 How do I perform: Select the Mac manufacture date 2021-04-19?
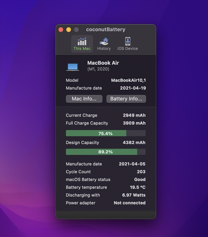[133, 88]
